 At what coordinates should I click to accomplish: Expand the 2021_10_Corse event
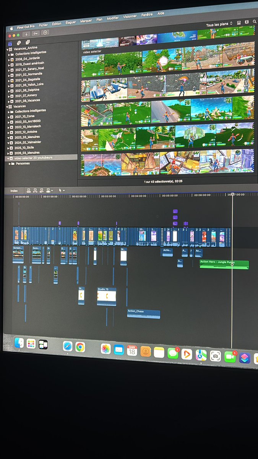[9, 116]
